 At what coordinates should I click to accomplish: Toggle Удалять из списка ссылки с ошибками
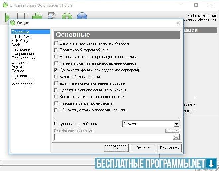pyautogui.click(x=56, y=90)
